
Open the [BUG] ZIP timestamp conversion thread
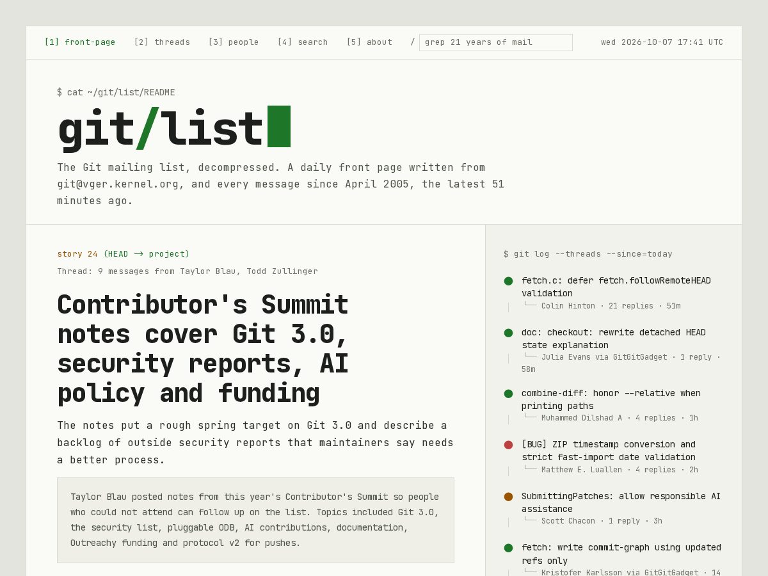[x=609, y=451]
